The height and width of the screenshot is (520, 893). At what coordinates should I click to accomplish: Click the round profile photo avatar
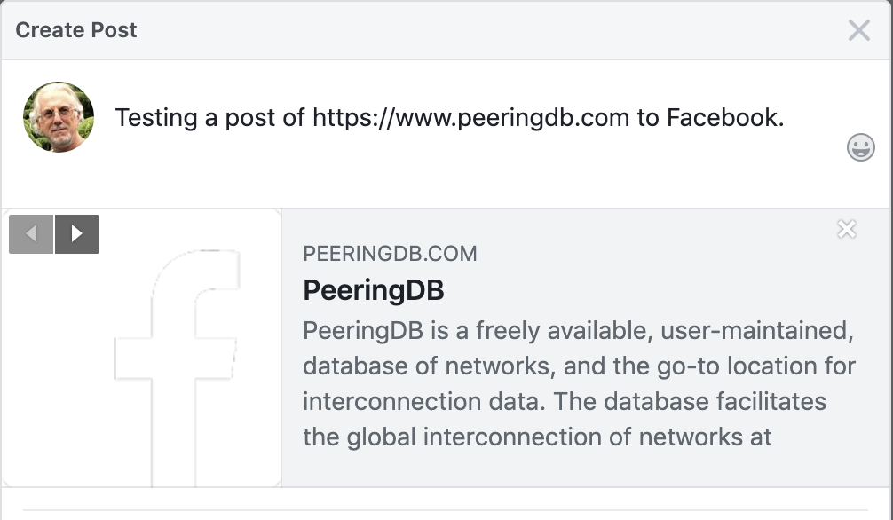point(59,117)
